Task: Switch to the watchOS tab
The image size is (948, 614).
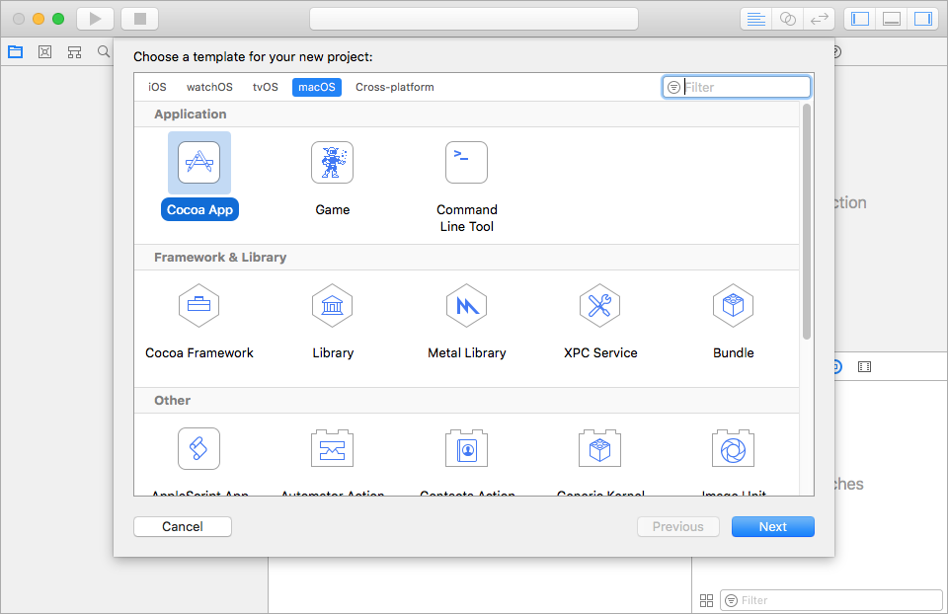Action: pos(209,87)
